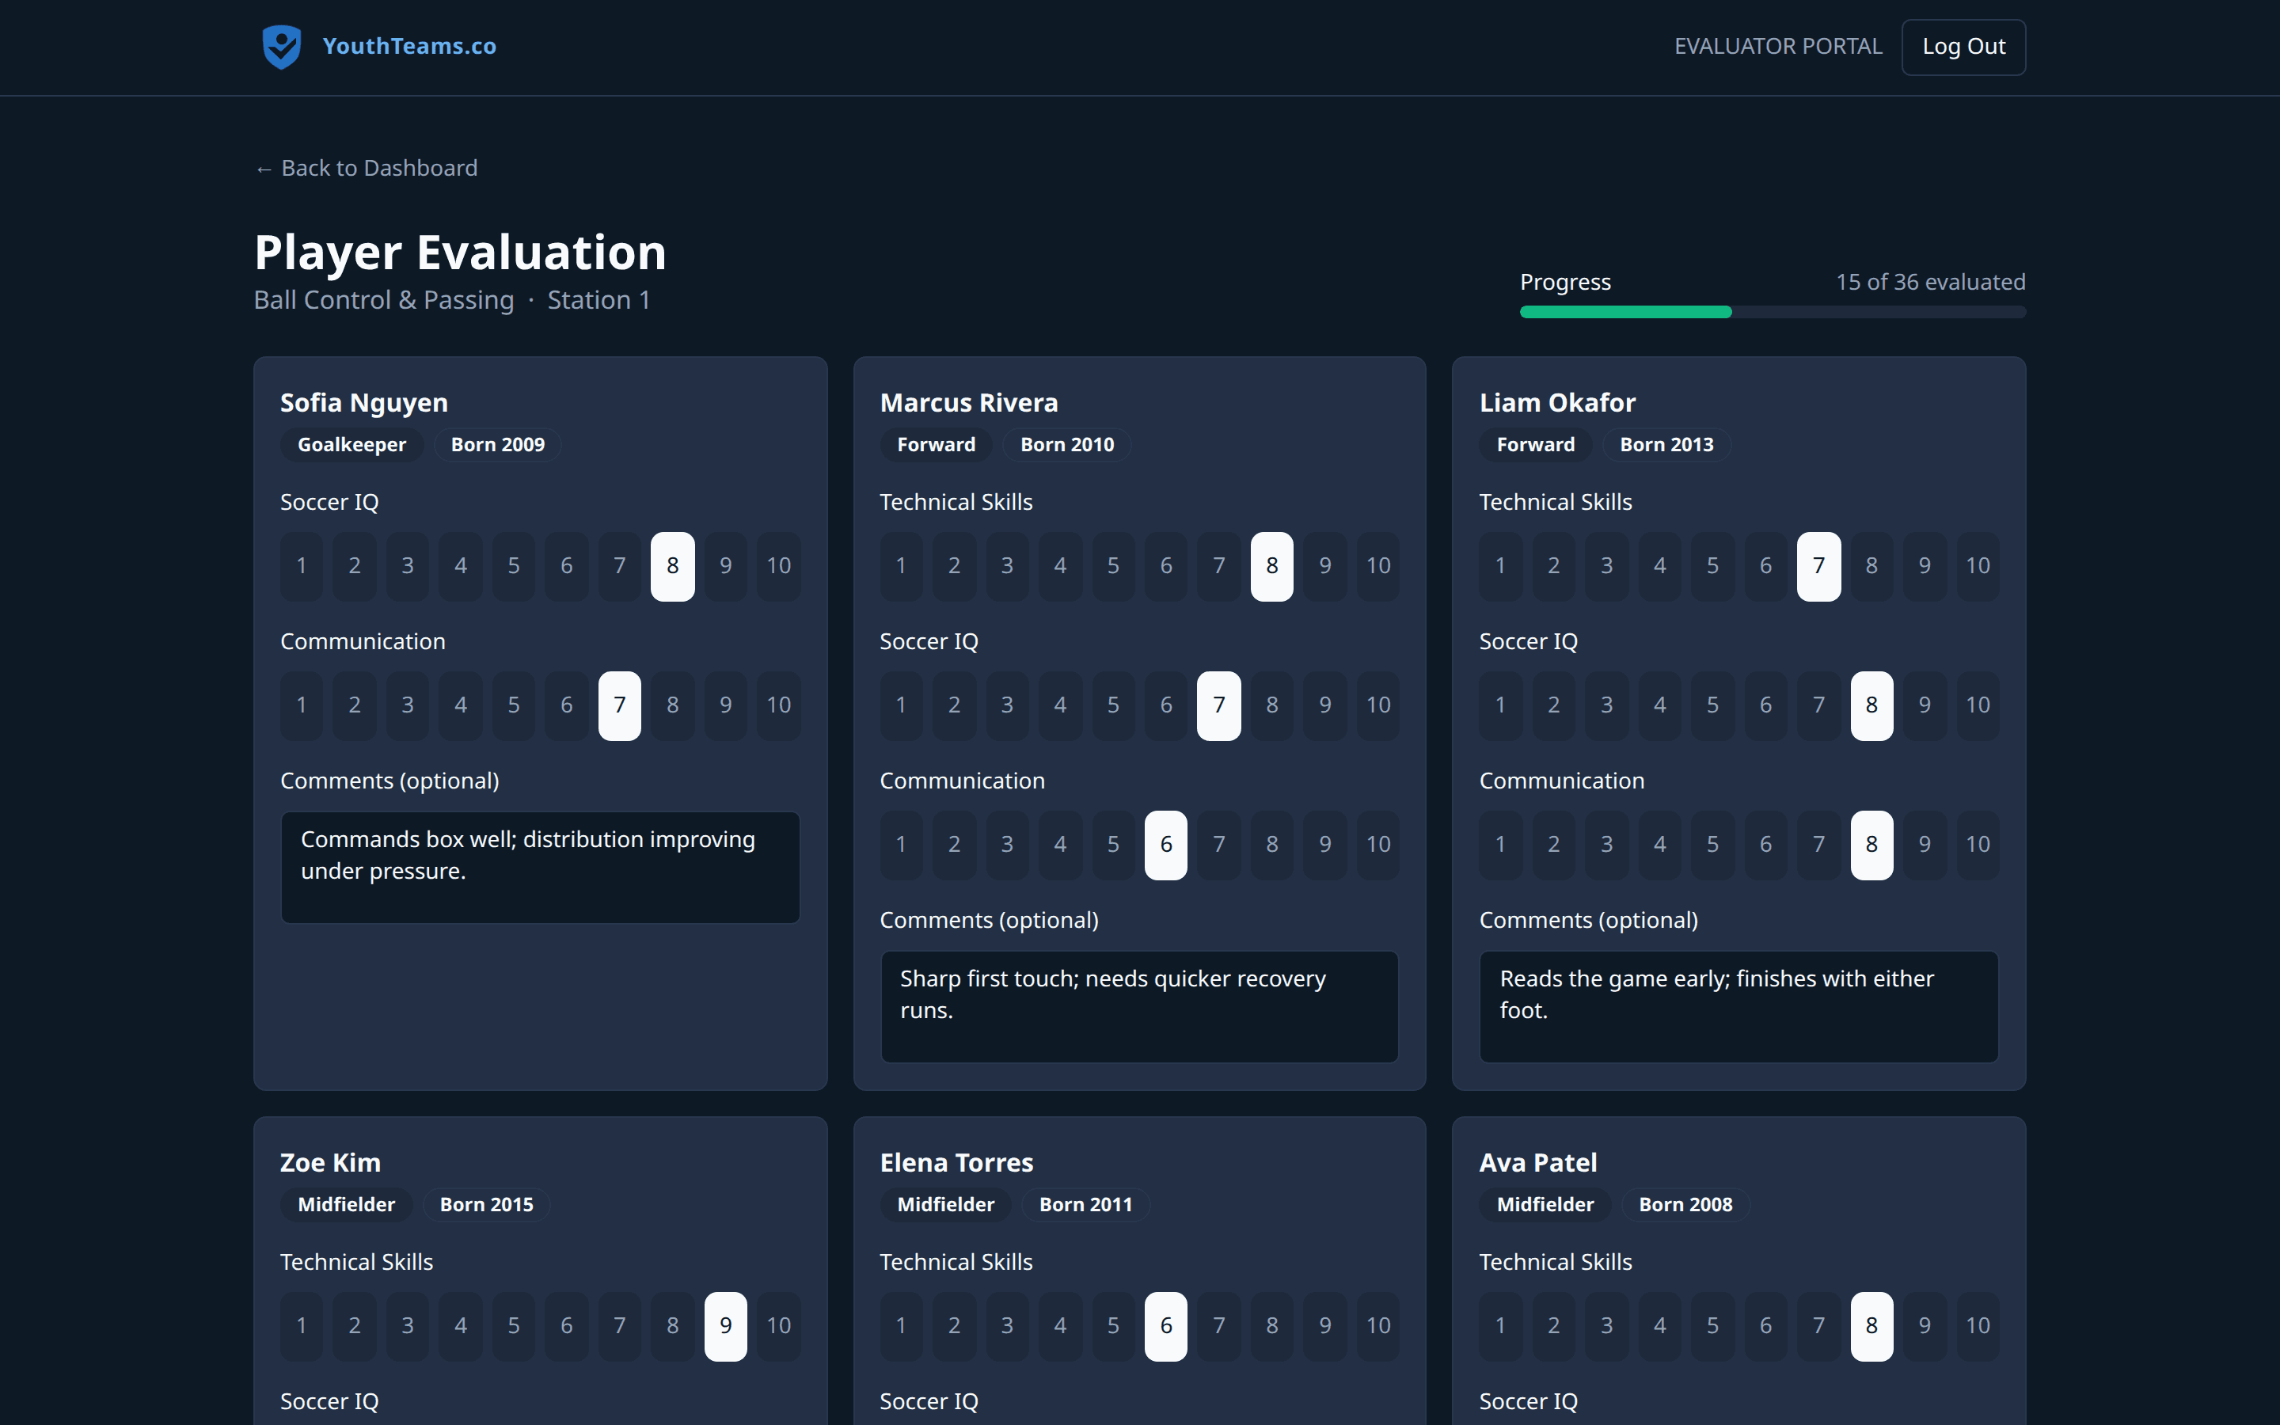The height and width of the screenshot is (1425, 2280).
Task: Rate Marcus Rivera Soccer IQ as 5
Action: [1112, 706]
